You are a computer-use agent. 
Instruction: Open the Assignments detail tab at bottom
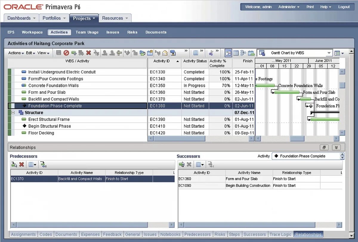point(24,235)
